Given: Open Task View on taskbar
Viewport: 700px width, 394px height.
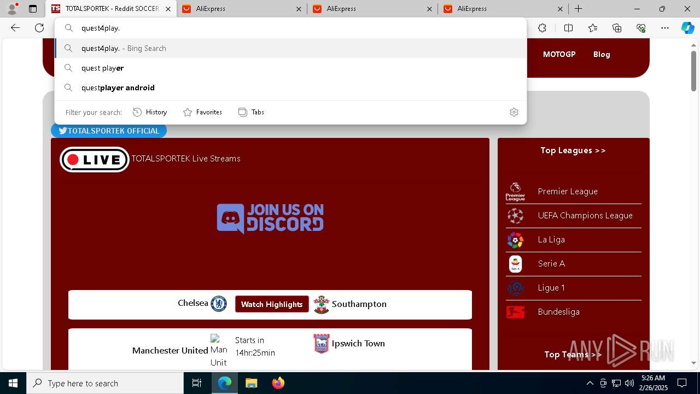Looking at the screenshot, I should click(197, 383).
